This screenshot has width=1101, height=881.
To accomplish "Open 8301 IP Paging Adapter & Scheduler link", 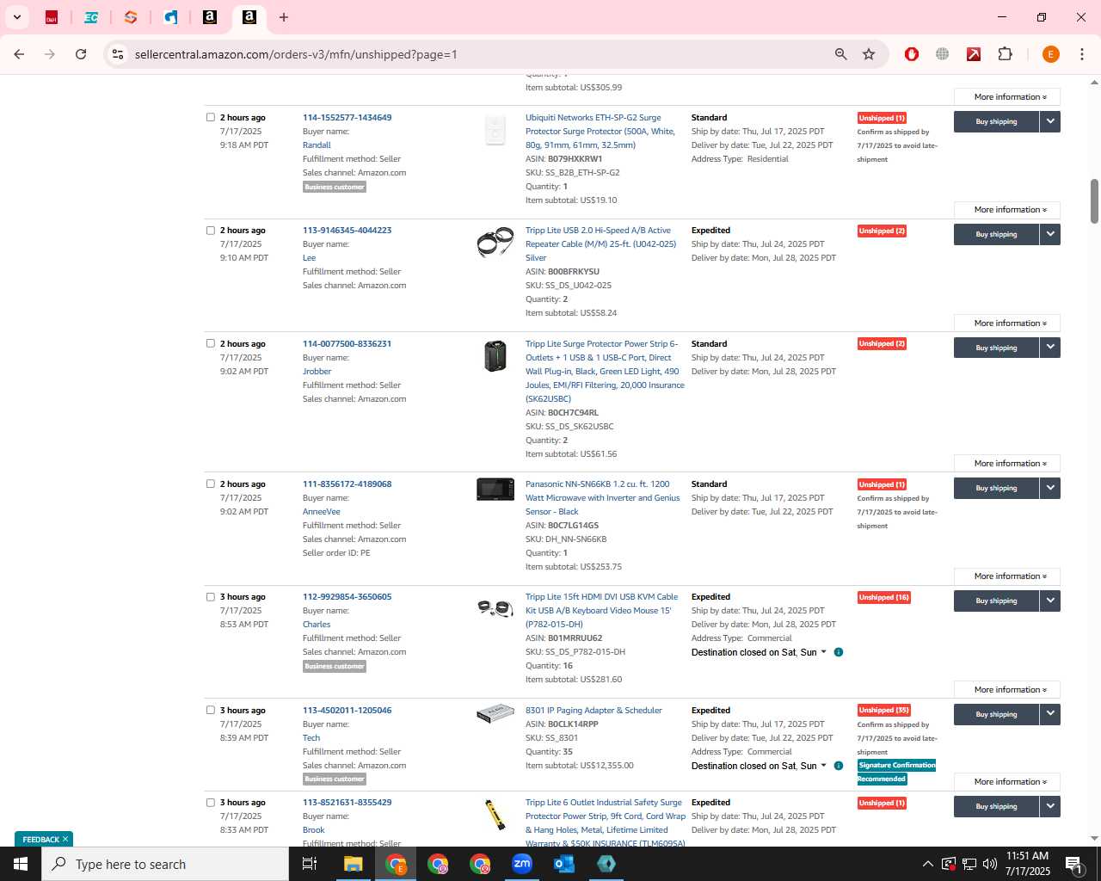I will click(594, 711).
